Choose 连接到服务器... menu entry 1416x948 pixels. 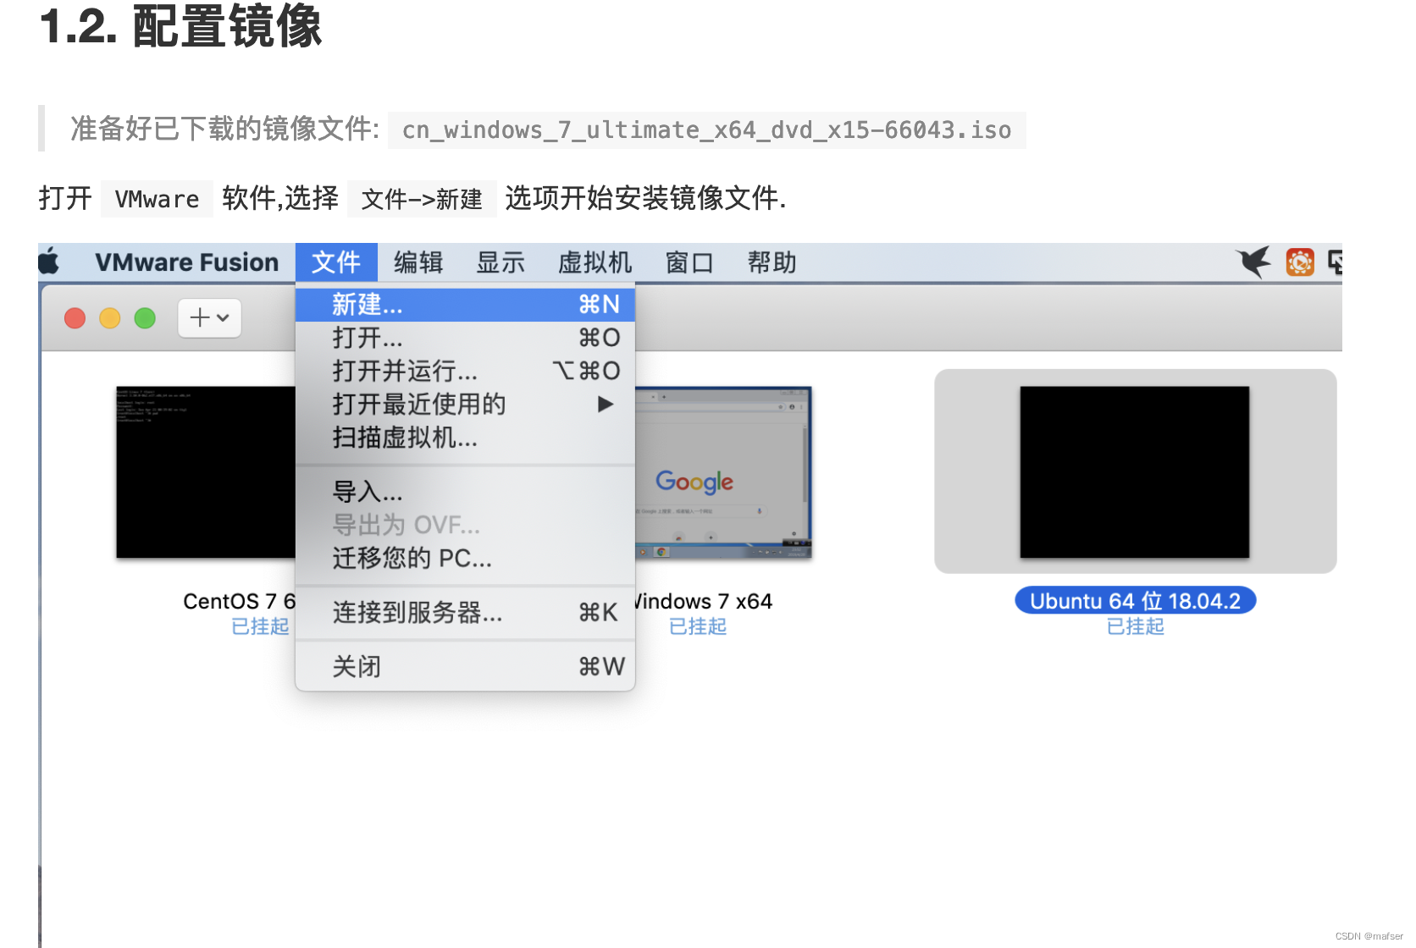point(465,612)
